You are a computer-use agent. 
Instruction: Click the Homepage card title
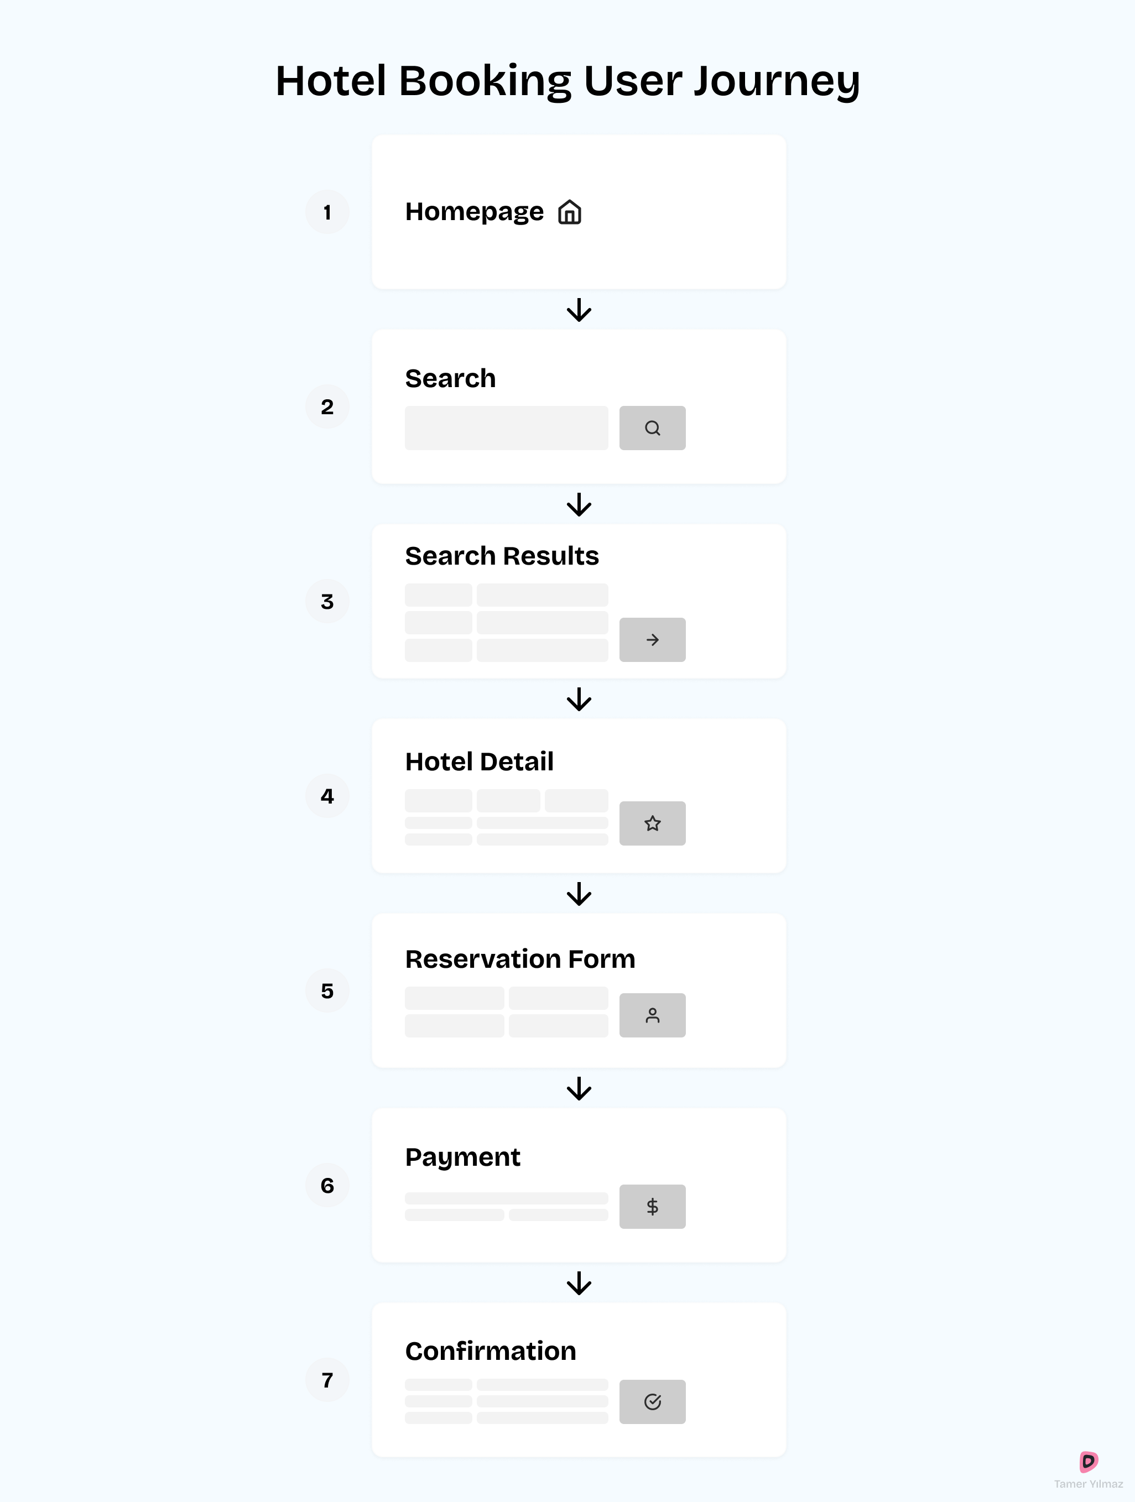[474, 212]
